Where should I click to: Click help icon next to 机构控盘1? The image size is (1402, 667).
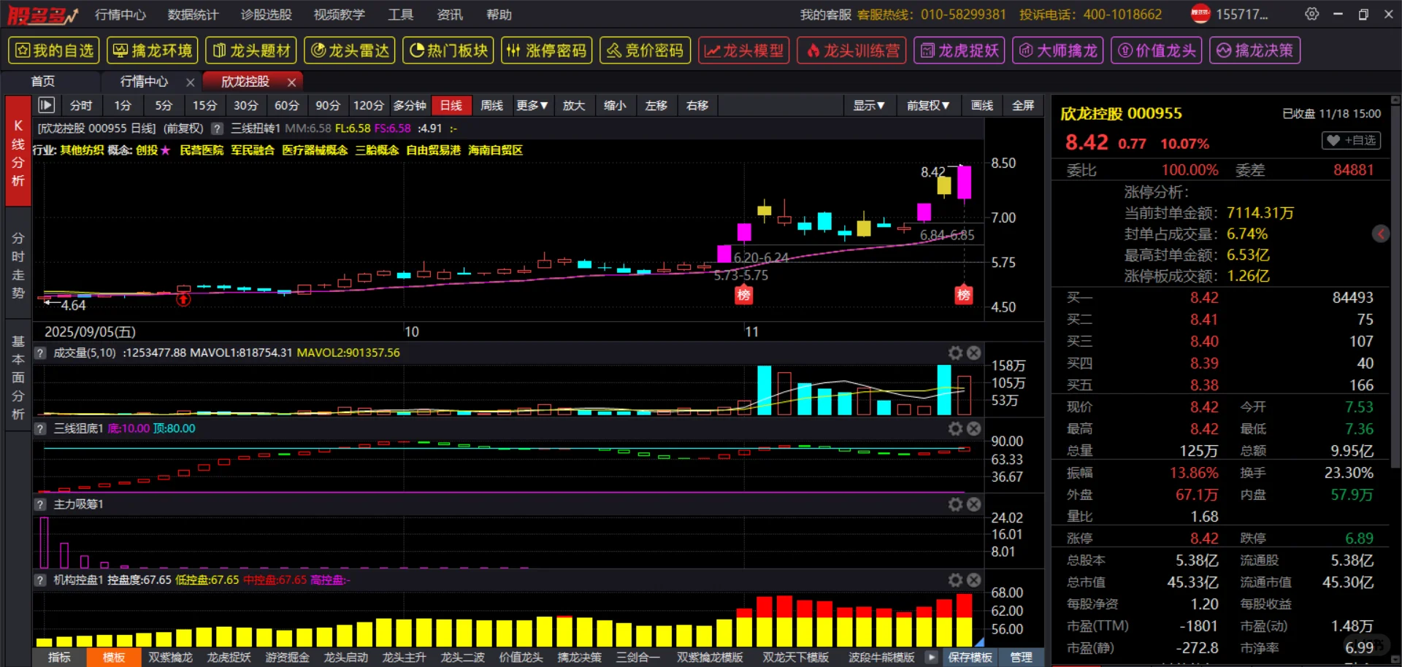click(x=41, y=580)
